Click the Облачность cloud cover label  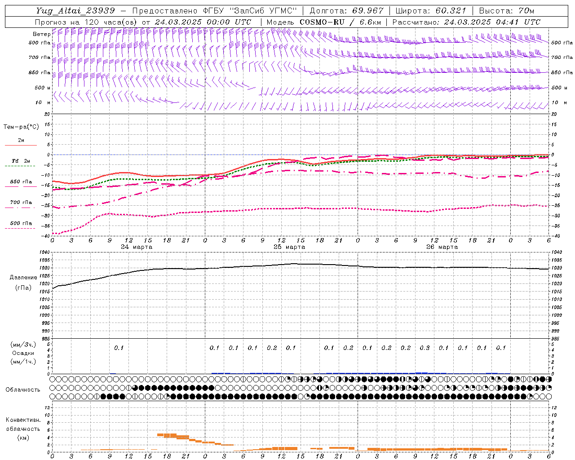click(x=23, y=389)
